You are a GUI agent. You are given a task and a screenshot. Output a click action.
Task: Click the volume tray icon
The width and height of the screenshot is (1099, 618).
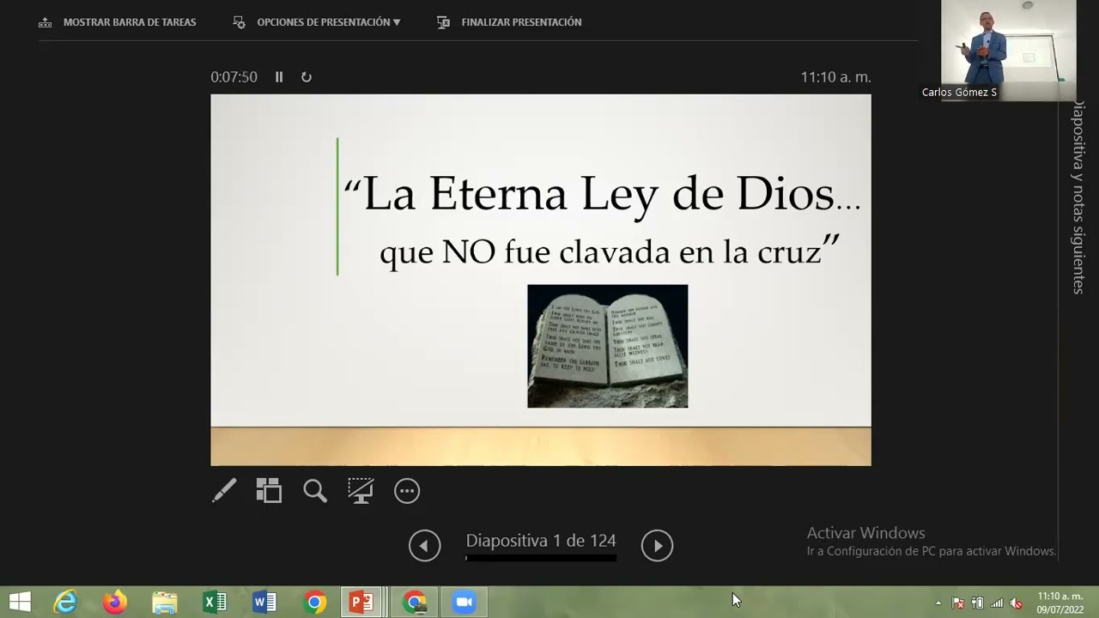1017,603
